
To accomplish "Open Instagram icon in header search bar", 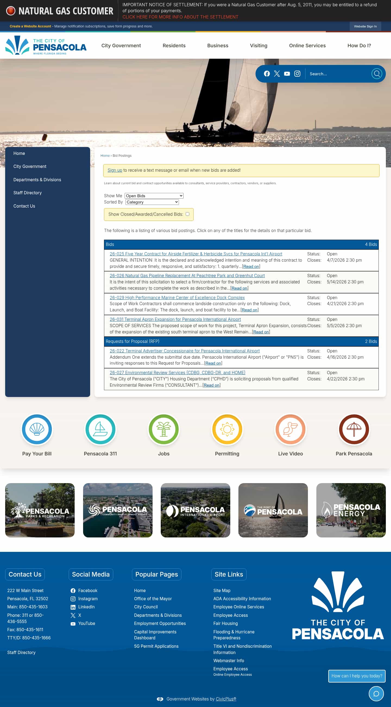I will point(297,74).
